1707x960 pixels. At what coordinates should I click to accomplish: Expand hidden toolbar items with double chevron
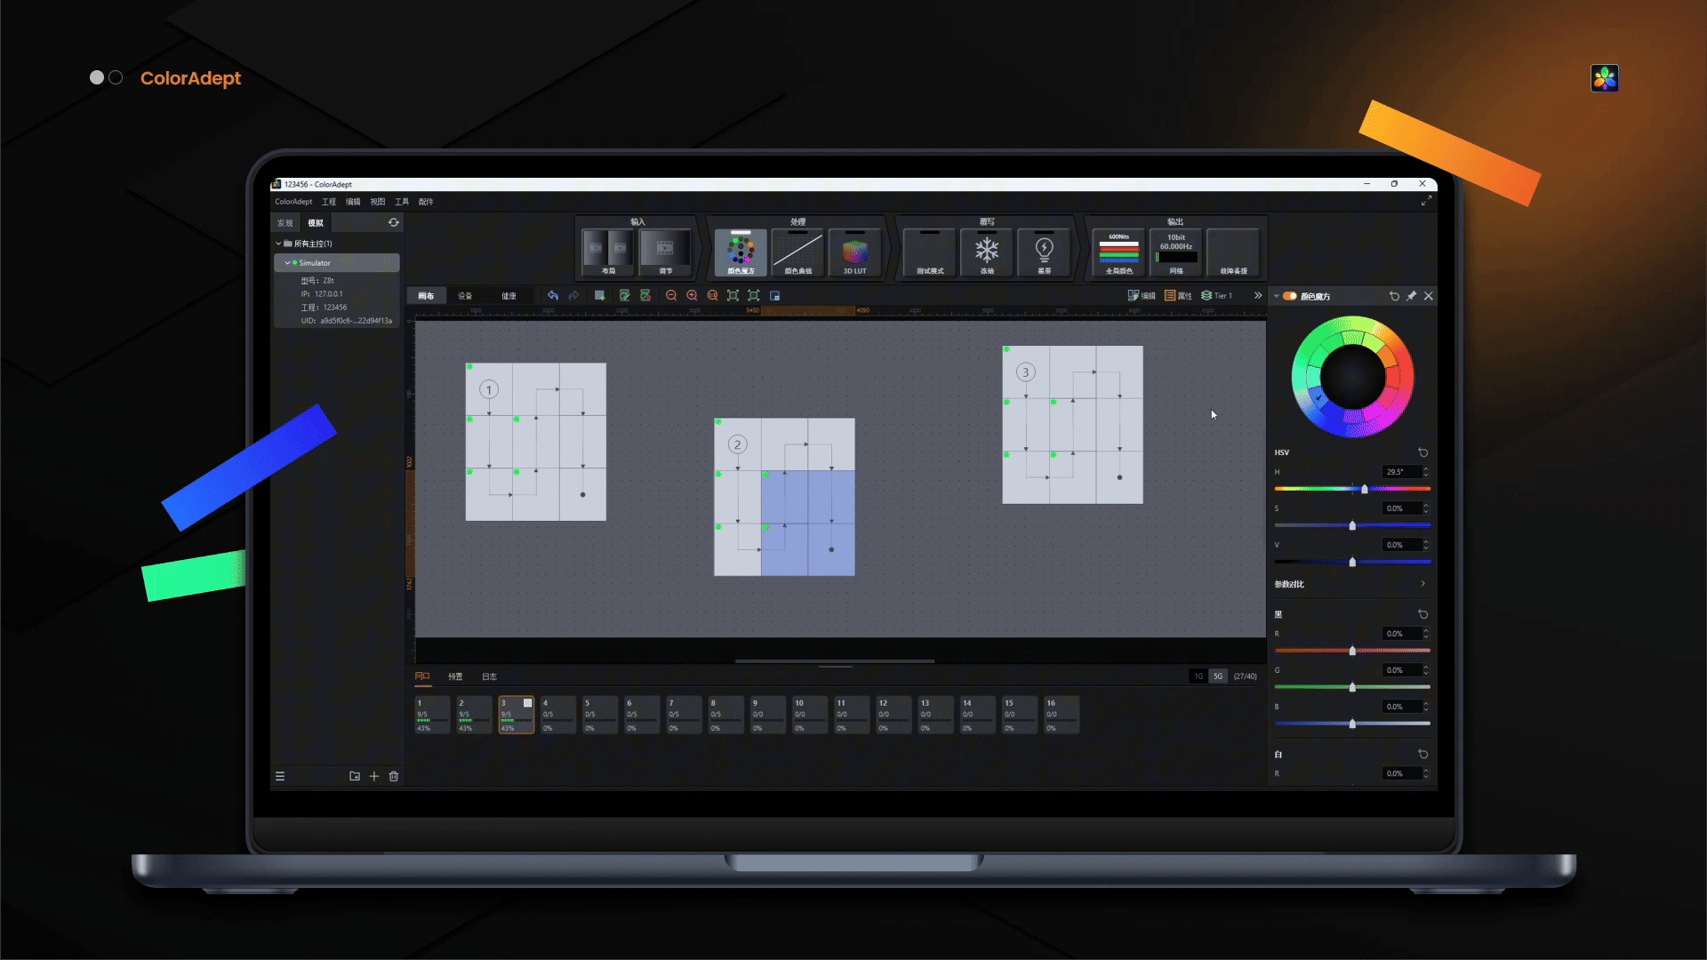tap(1257, 296)
